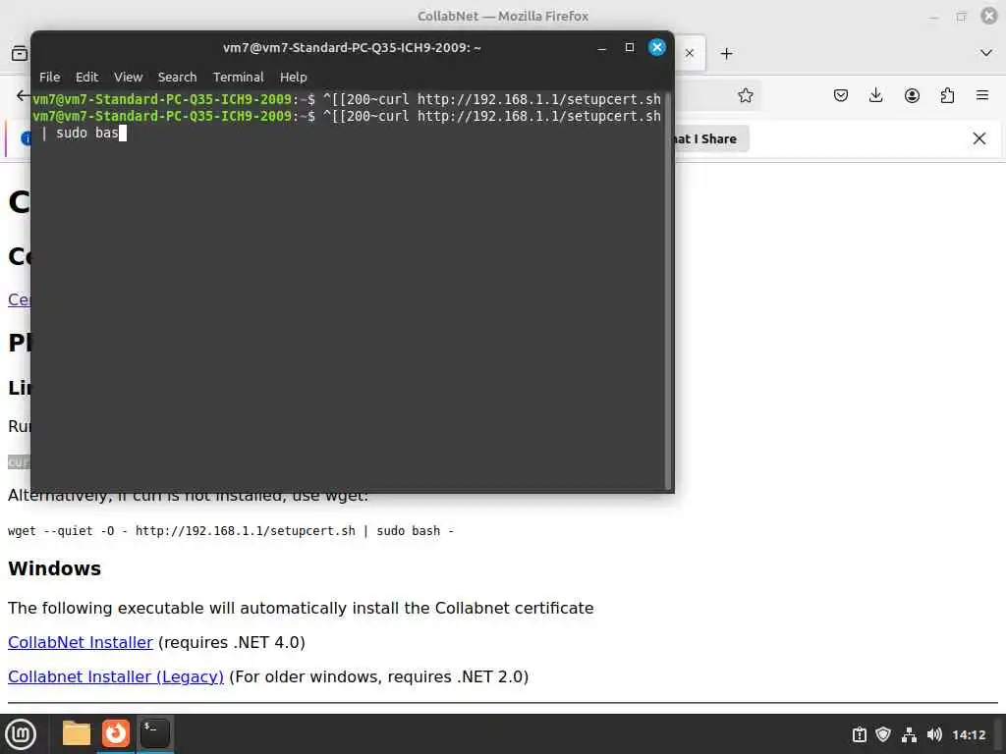
Task: Open the Search menu in Terminal
Action: click(177, 77)
